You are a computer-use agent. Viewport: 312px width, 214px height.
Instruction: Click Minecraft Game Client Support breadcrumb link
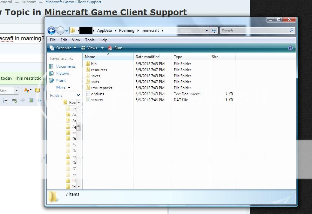pos(73,2)
